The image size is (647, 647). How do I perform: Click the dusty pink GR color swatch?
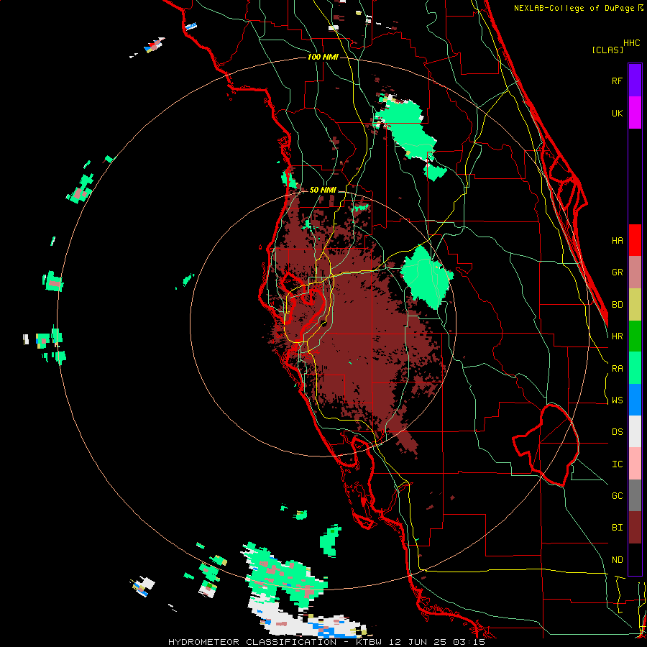pos(635,272)
